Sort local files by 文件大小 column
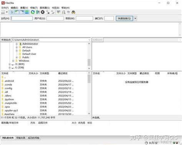Screen dimensions: 182x145 click(33, 73)
